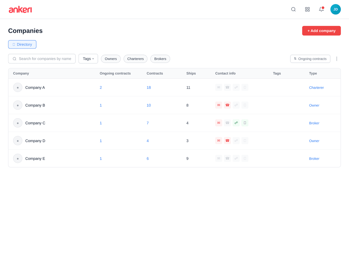This screenshot has width=349, height=262.
Task: Open the Tags dropdown filter
Action: [x=88, y=58]
